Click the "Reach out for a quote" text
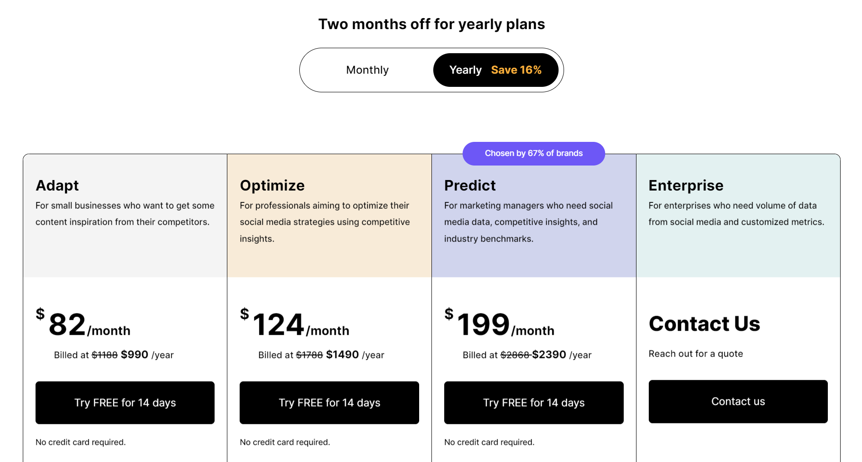 [x=696, y=354]
